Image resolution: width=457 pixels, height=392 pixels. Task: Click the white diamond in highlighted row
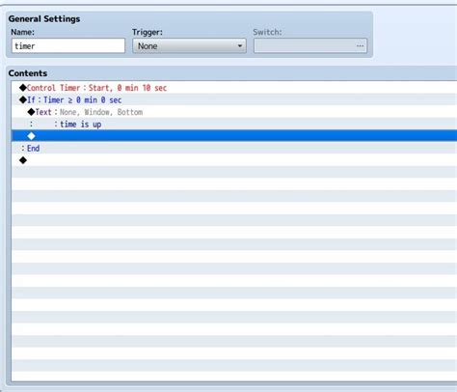[31, 136]
